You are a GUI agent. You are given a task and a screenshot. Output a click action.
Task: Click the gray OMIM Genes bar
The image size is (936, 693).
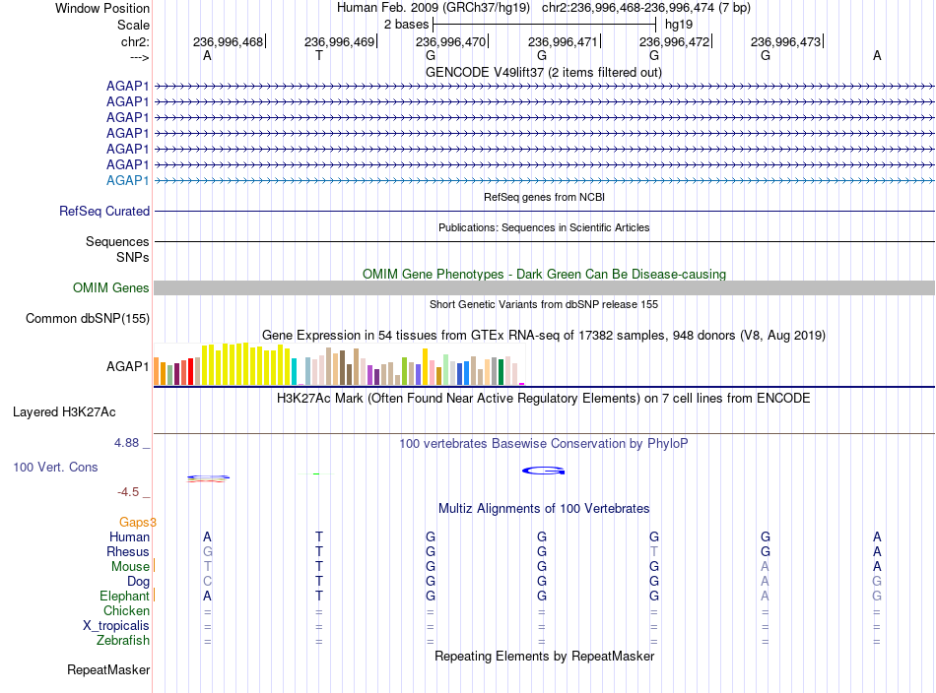click(544, 288)
